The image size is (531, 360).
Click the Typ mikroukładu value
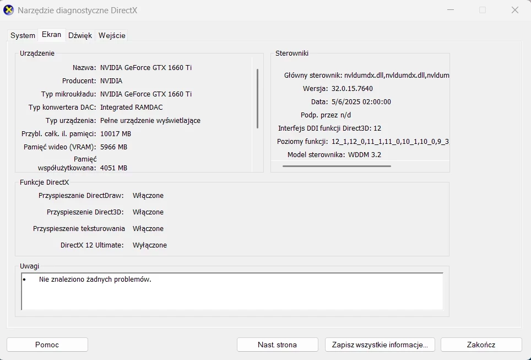146,94
